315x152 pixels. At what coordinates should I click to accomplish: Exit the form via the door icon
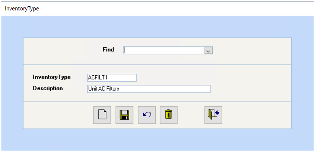tap(213, 115)
